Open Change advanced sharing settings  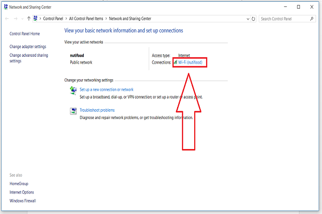coord(29,58)
